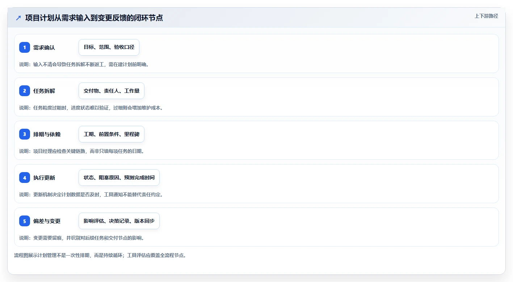Click the footer text 流程图展示计划管理不是一次性排期
Screen dimensions: 513x282
click(100, 255)
